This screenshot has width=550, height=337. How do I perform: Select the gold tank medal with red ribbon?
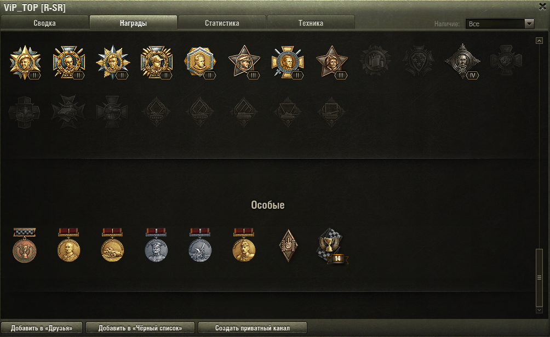tap(112, 245)
